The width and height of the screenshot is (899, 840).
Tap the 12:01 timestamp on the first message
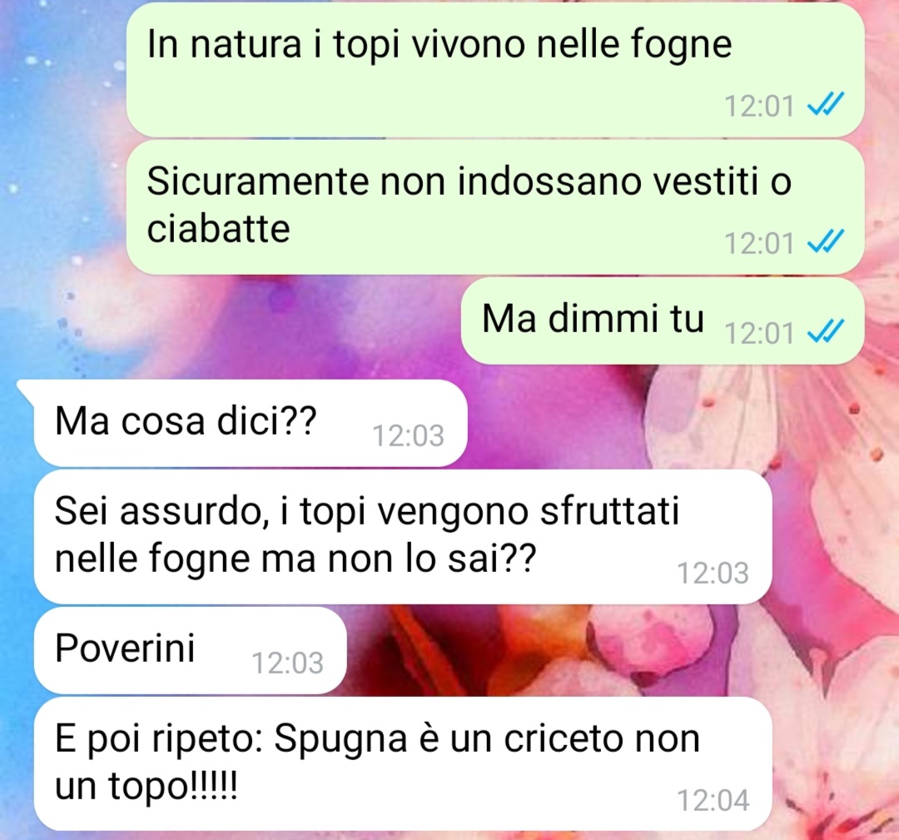coord(759,106)
